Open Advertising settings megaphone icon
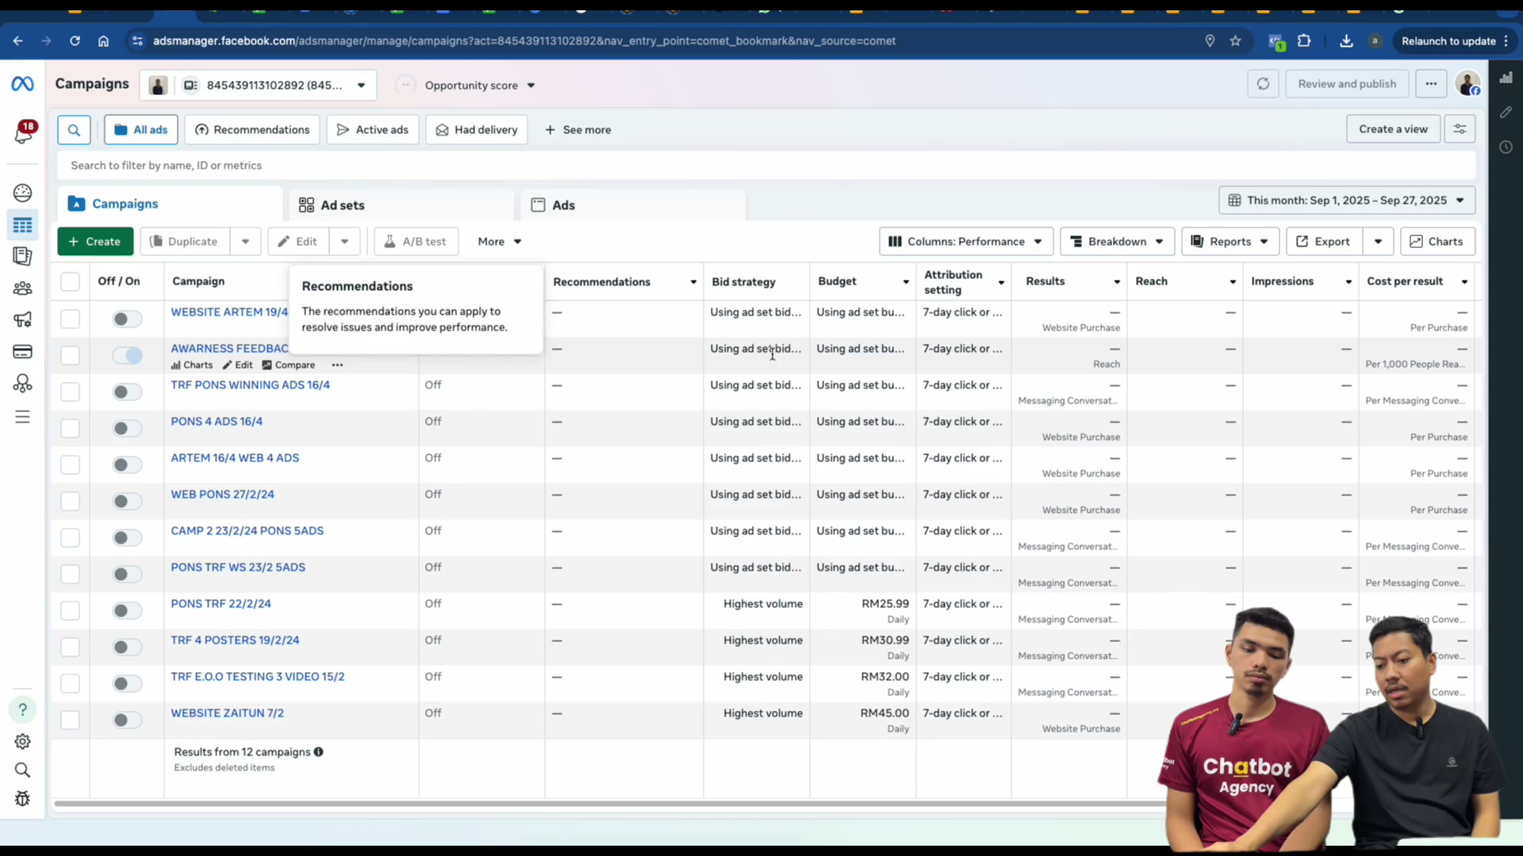The width and height of the screenshot is (1523, 856). pyautogui.click(x=22, y=319)
